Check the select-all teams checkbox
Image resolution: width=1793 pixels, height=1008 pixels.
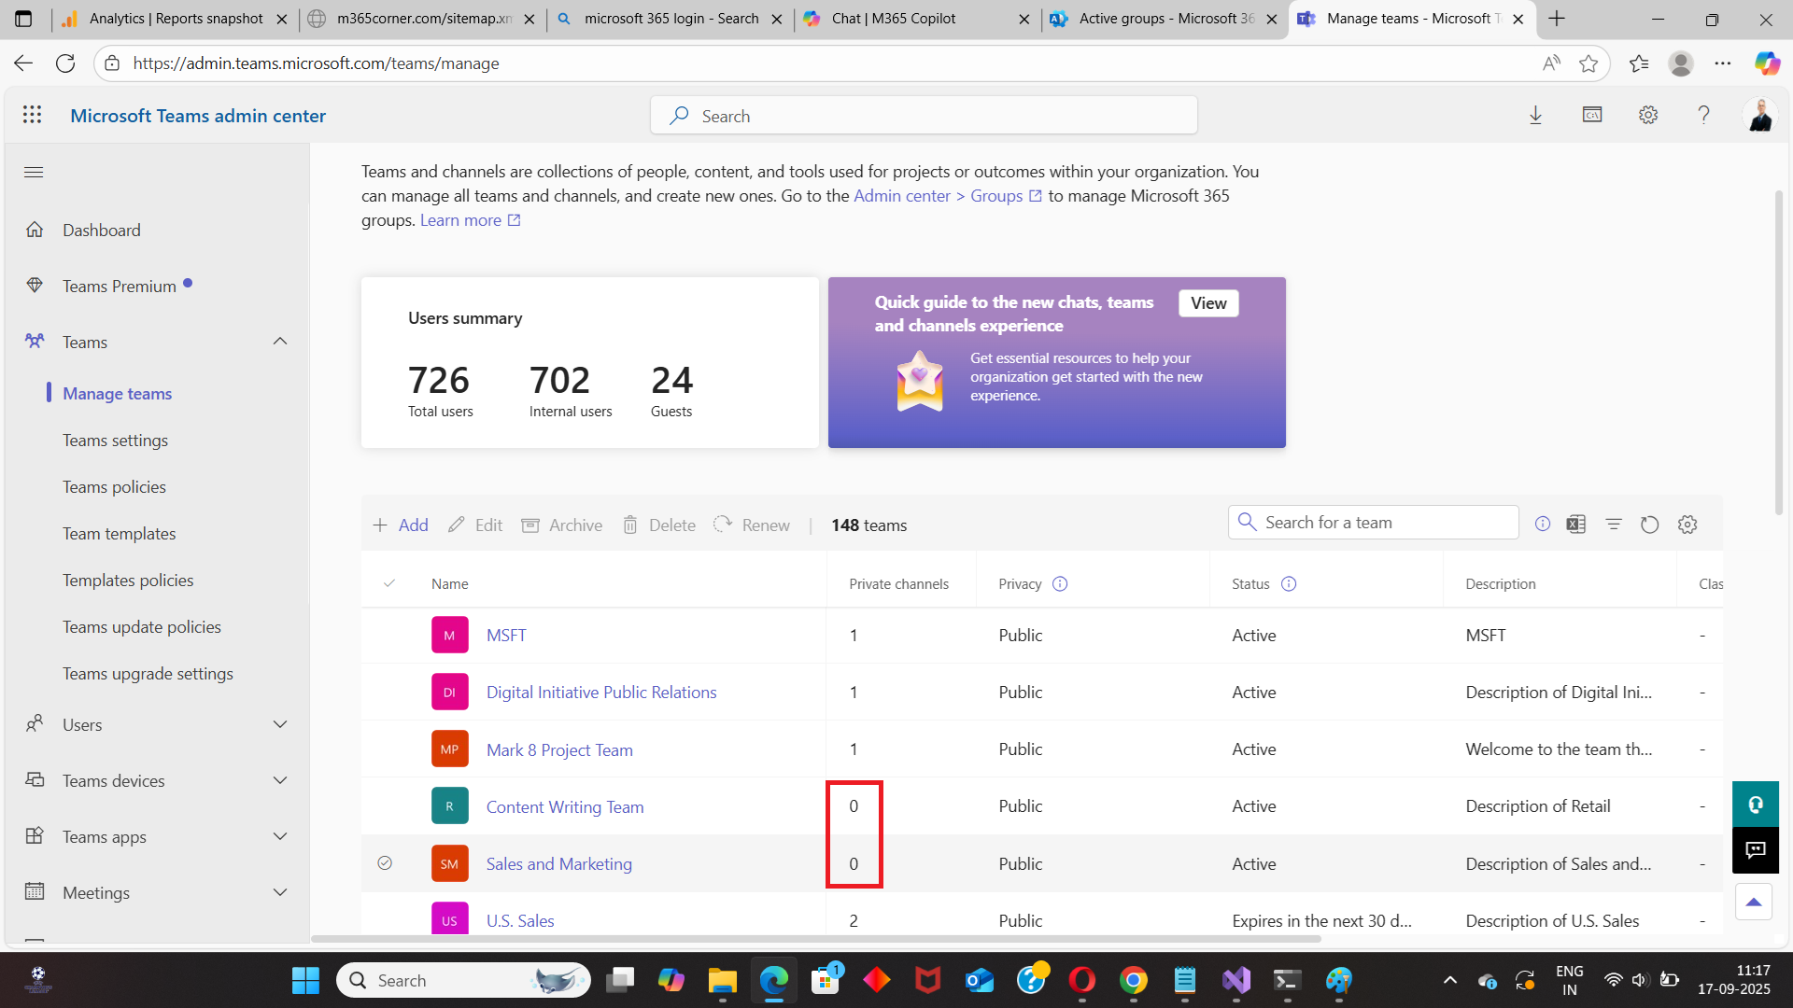click(389, 583)
